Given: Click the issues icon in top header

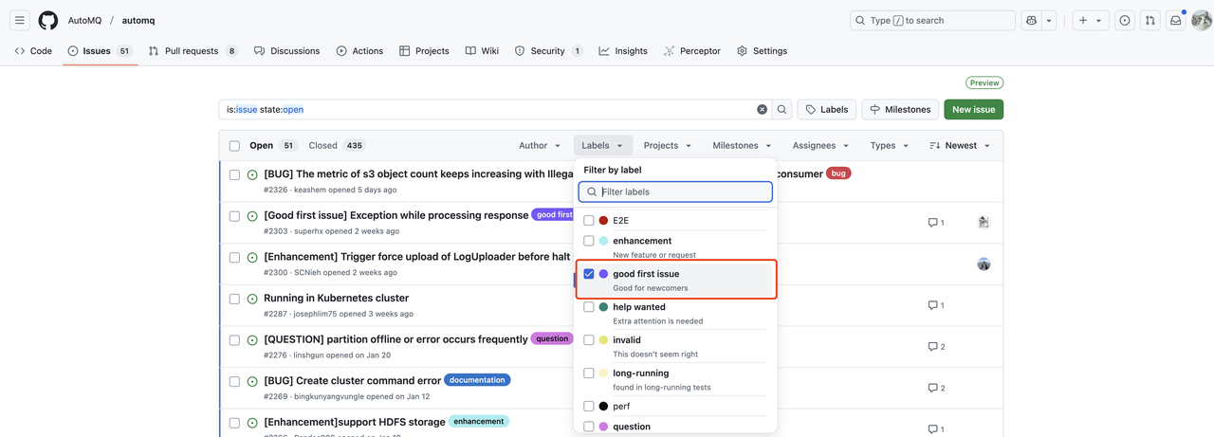Looking at the screenshot, I should [x=1124, y=20].
